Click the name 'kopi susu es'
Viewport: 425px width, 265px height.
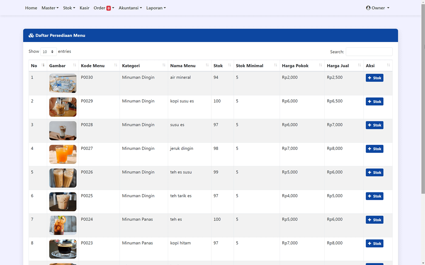[182, 101]
